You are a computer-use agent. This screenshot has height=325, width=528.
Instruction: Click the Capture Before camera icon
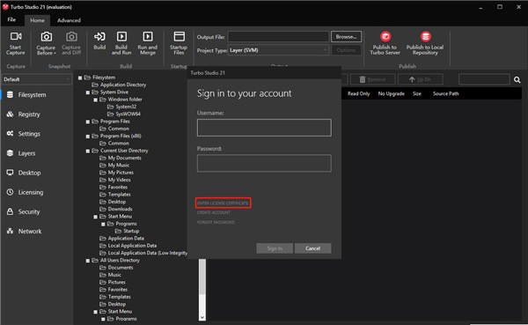(46, 36)
